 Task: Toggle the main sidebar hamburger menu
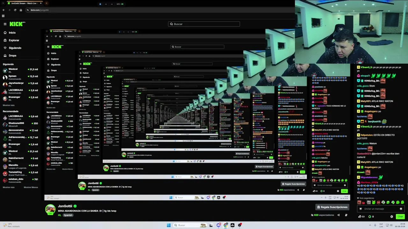5,24
